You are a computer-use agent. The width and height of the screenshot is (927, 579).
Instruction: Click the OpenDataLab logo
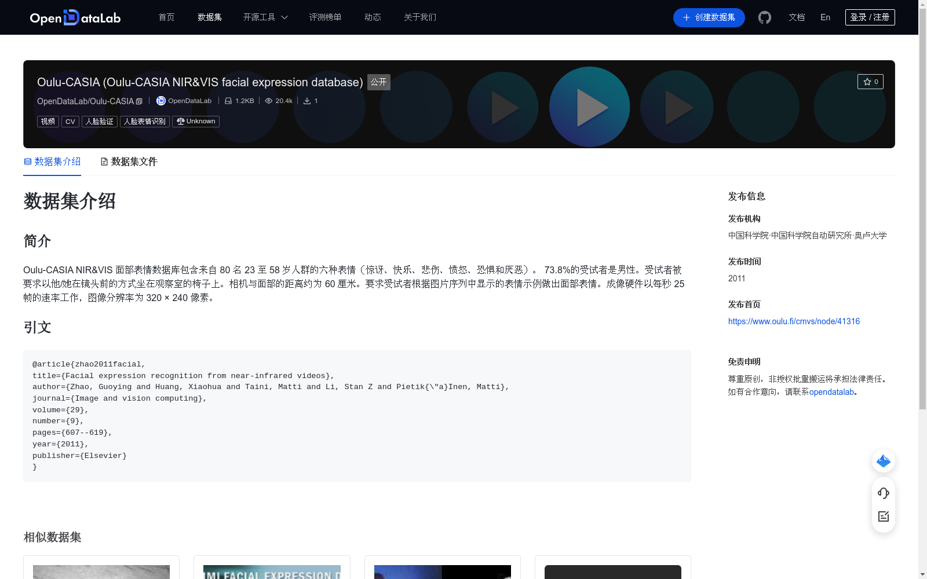point(75,17)
